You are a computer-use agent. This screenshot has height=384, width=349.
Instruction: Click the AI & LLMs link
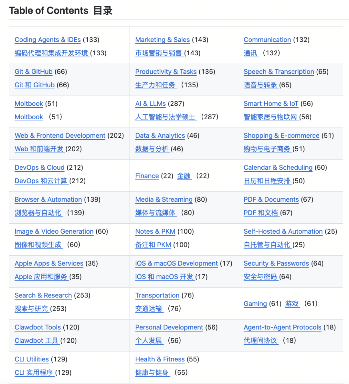coord(150,103)
